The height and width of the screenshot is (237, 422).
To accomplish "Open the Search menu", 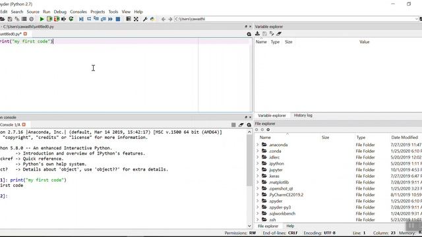I will tap(17, 12).
